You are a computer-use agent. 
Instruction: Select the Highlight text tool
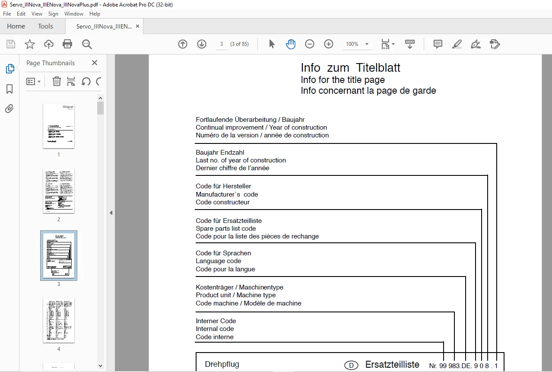(x=457, y=44)
